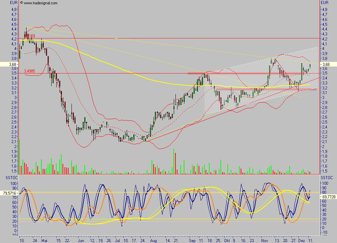Click the EUR label at top right
This screenshot has width=337, height=243.
(325, 3)
